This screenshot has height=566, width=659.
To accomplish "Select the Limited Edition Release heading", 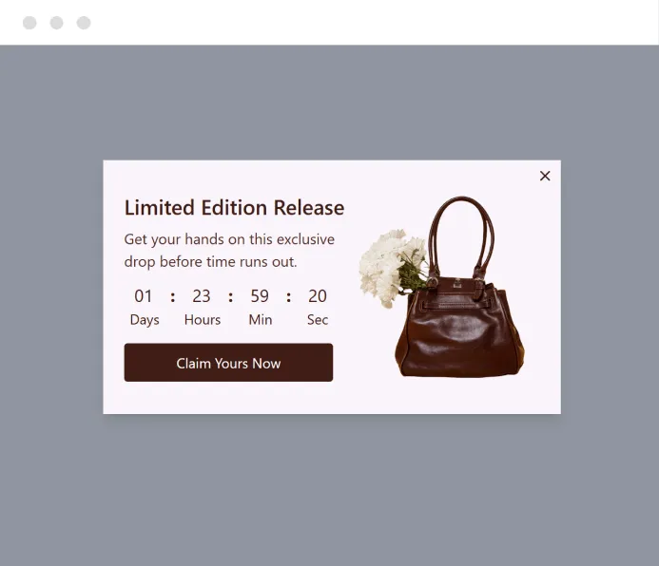I will pyautogui.click(x=234, y=208).
